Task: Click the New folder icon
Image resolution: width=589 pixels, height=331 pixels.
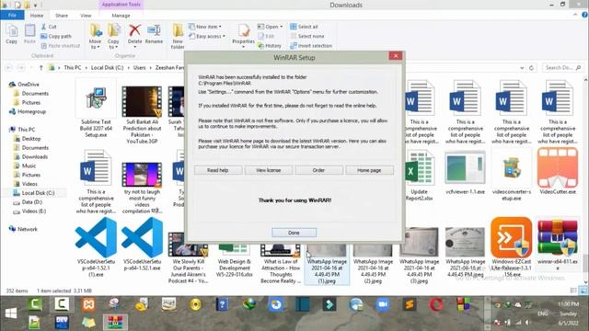Action: [178, 37]
